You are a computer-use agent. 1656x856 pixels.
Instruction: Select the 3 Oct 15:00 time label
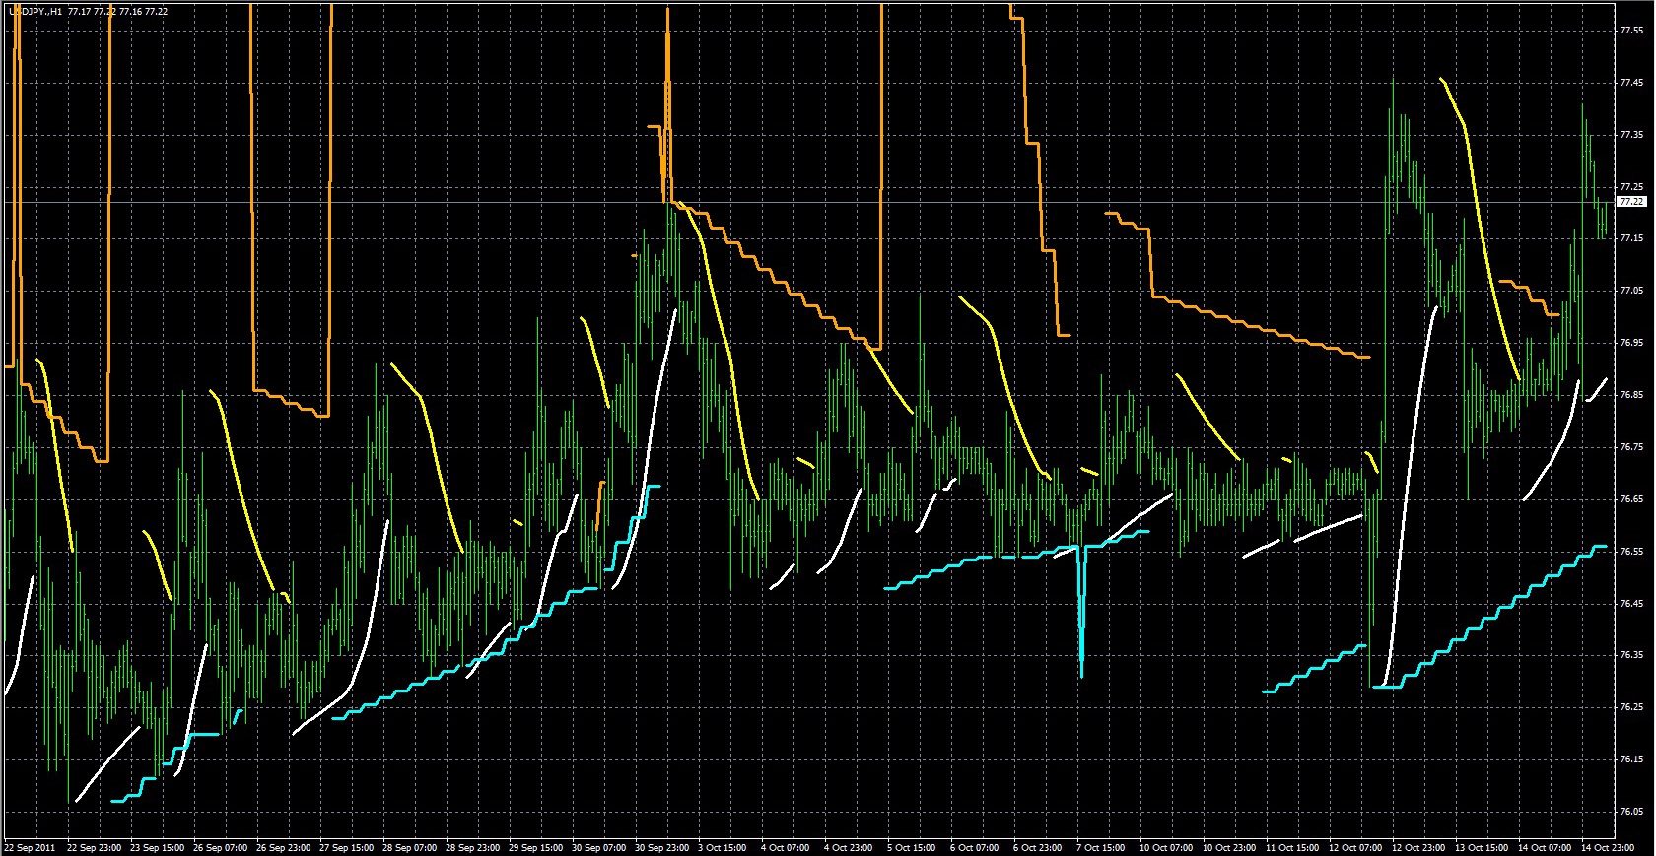[x=723, y=847]
